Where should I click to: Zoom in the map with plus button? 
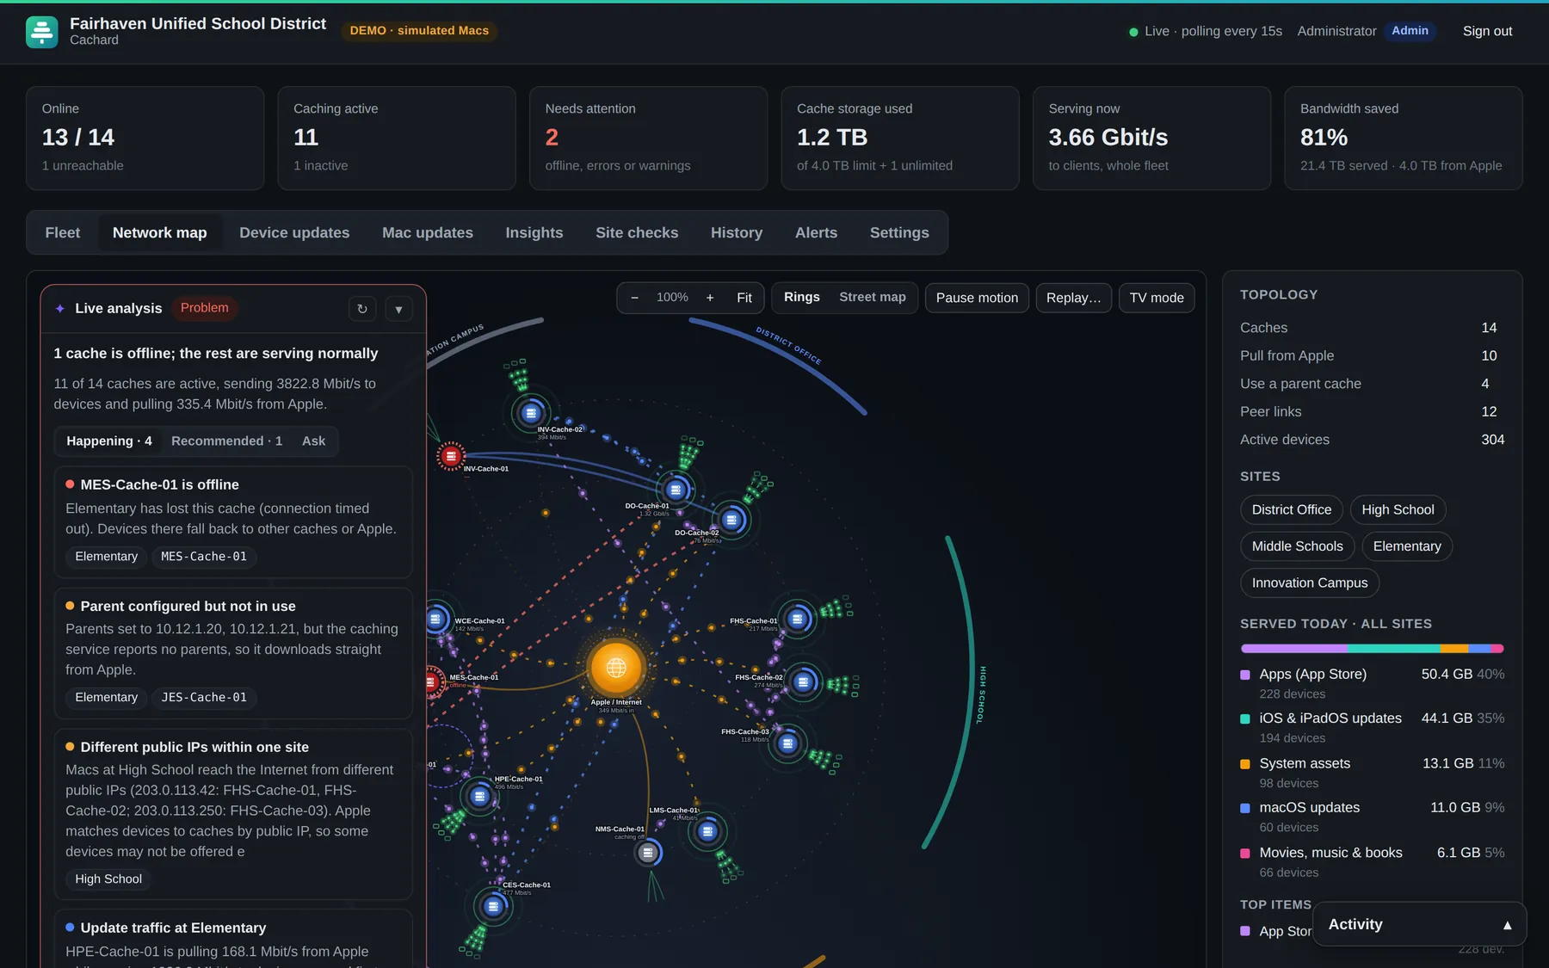pyautogui.click(x=710, y=298)
